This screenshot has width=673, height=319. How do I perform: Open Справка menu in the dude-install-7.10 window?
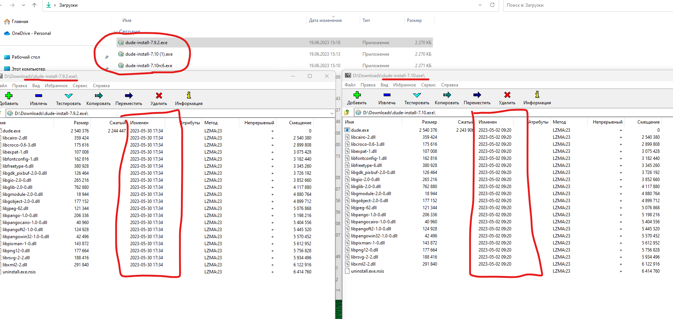click(x=450, y=85)
